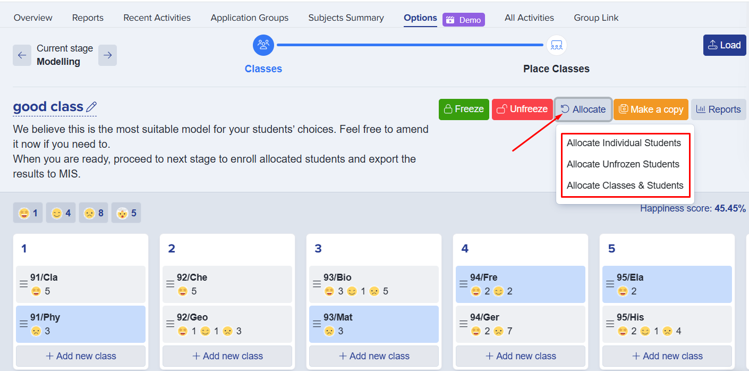This screenshot has height=371, width=749.
Task: Toggle the happiest emoji filter showing count 1
Action: coord(28,212)
